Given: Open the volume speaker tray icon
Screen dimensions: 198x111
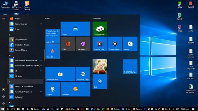Looking at the screenshot, I should 166,109.
